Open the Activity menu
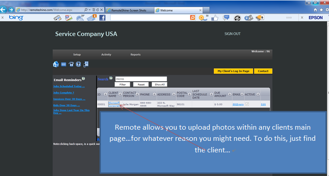The width and height of the screenshot is (329, 176). coord(106,55)
